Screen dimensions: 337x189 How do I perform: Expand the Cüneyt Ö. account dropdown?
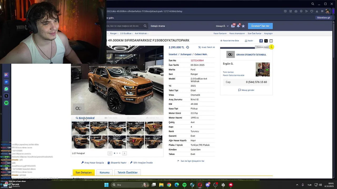pos(222,26)
